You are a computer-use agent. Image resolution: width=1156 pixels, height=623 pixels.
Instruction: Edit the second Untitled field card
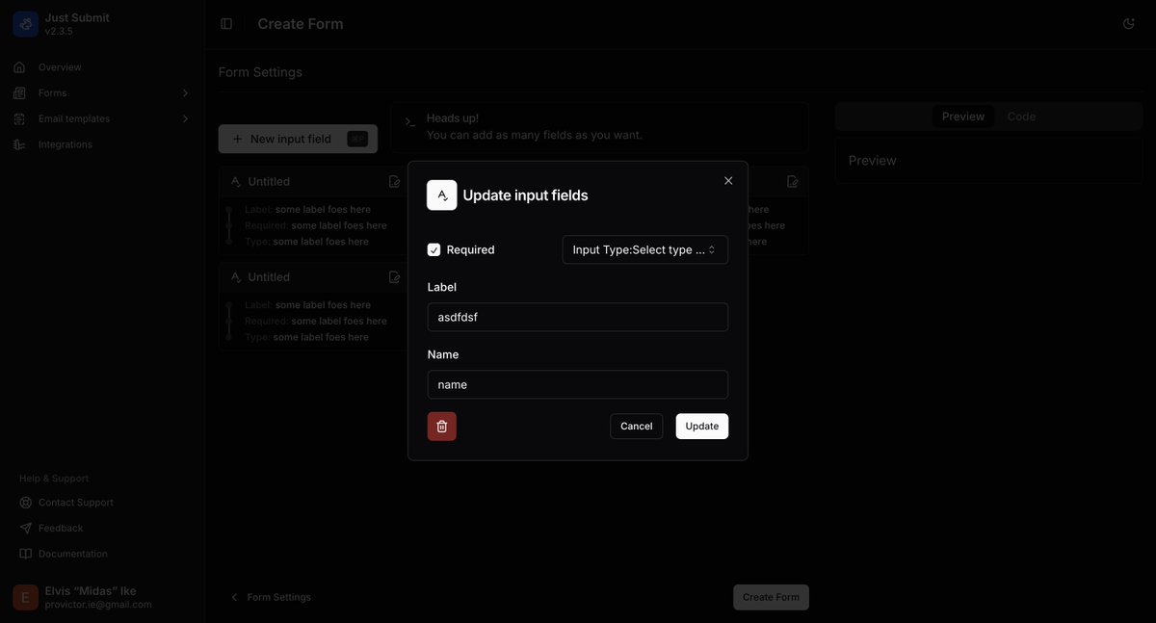[x=394, y=277]
